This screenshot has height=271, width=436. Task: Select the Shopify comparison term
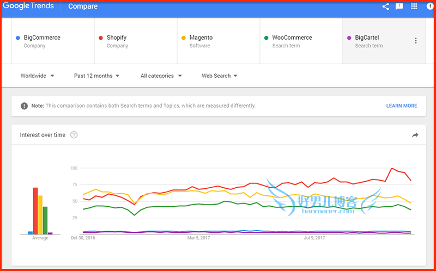pyautogui.click(x=136, y=41)
